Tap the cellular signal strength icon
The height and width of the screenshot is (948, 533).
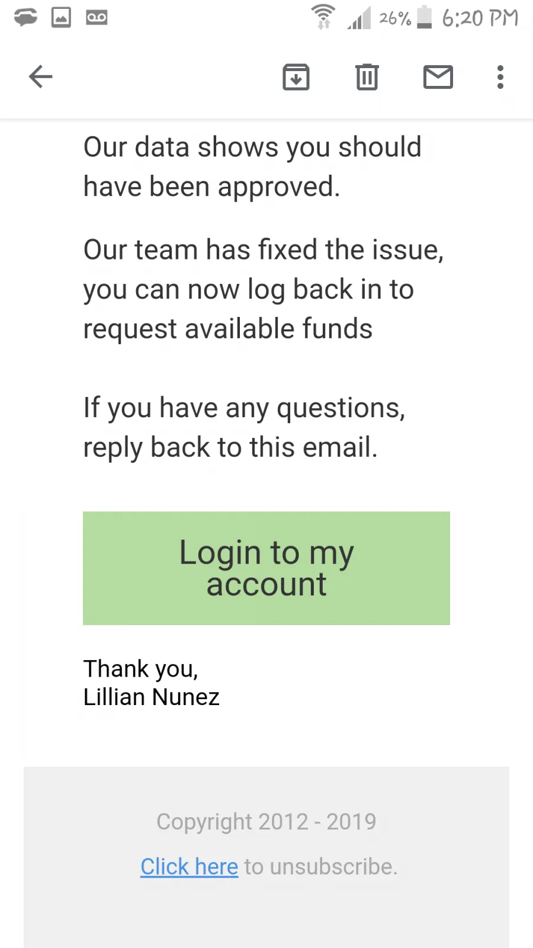pyautogui.click(x=359, y=18)
